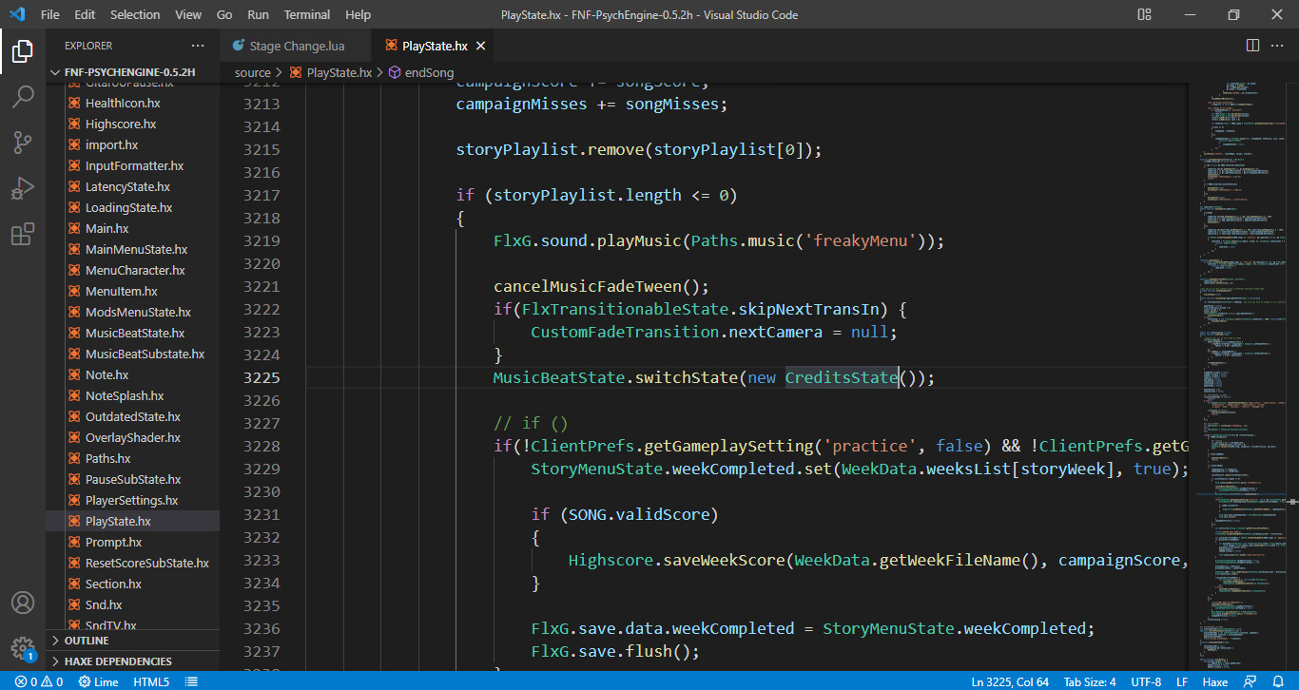1299x690 pixels.
Task: Click the list icon in status bar
Action: click(x=191, y=681)
